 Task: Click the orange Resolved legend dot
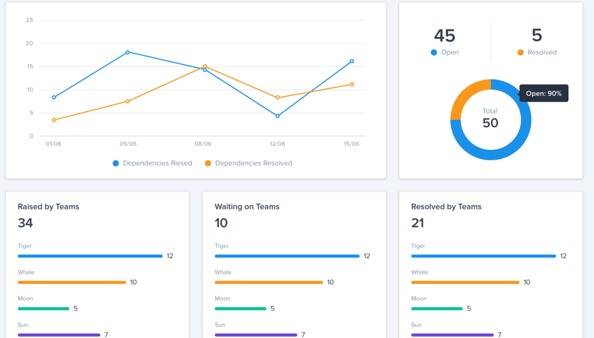click(x=520, y=52)
